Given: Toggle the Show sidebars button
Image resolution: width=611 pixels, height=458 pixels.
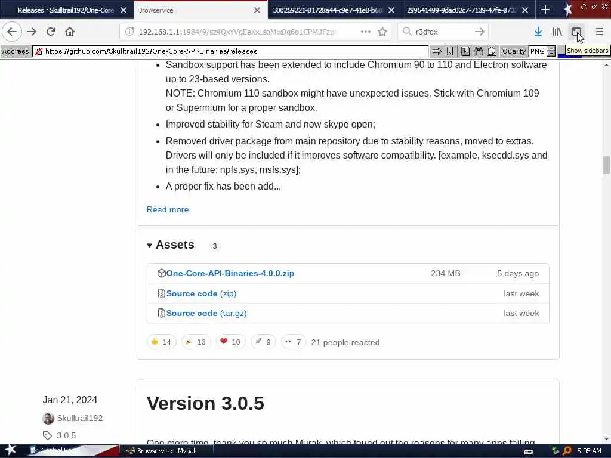Looking at the screenshot, I should click(x=576, y=32).
